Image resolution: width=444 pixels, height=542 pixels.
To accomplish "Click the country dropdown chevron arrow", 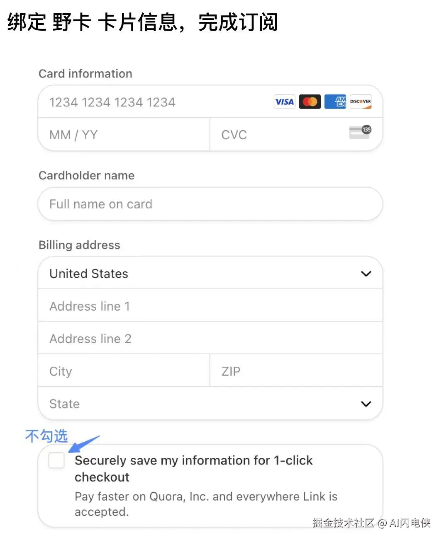I will pyautogui.click(x=366, y=274).
